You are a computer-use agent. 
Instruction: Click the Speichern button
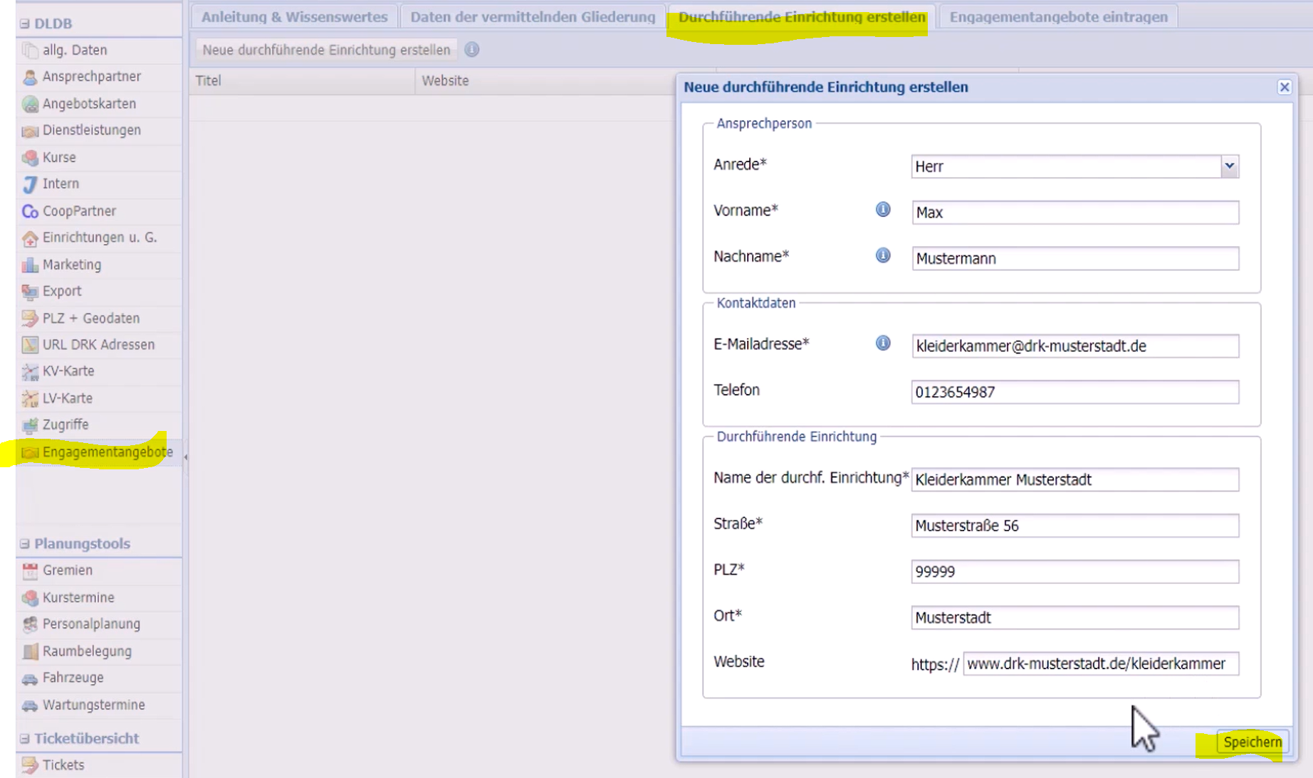pyautogui.click(x=1252, y=742)
